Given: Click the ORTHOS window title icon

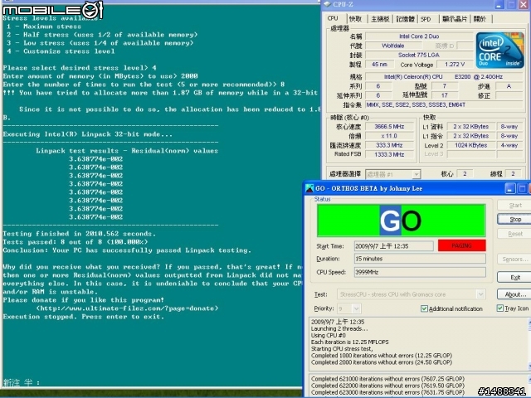Looking at the screenshot, I should tap(309, 188).
